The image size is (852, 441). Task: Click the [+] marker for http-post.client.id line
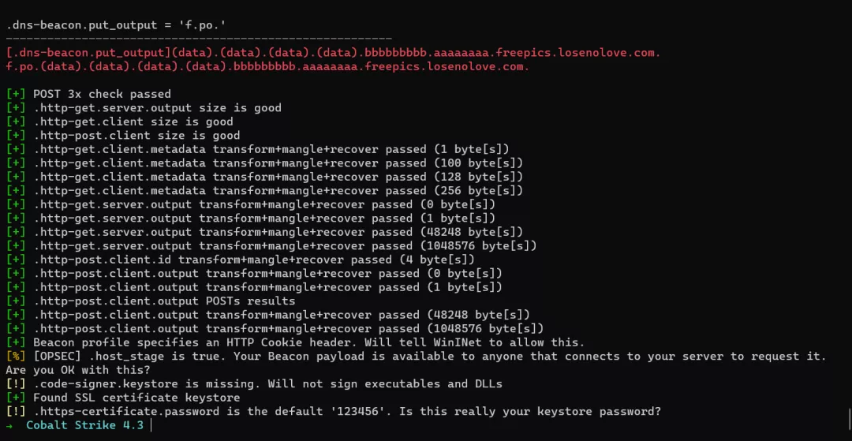[x=16, y=260]
